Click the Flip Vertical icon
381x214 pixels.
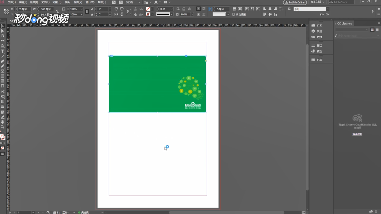pos(122,14)
